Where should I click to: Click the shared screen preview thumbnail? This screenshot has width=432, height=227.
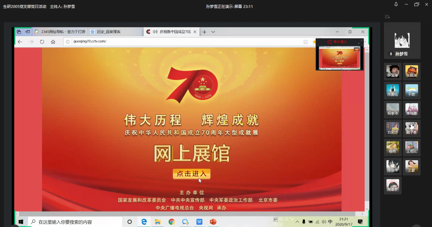point(339,58)
